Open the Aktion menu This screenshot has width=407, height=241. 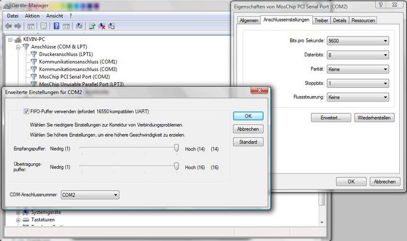coord(33,15)
